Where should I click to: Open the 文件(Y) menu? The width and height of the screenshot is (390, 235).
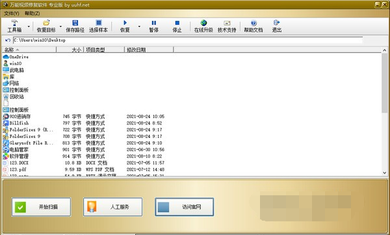click(x=12, y=13)
